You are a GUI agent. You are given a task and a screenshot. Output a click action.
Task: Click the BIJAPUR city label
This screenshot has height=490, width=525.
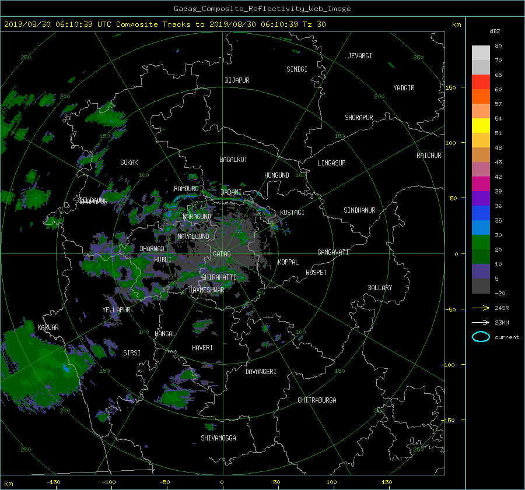tap(237, 80)
